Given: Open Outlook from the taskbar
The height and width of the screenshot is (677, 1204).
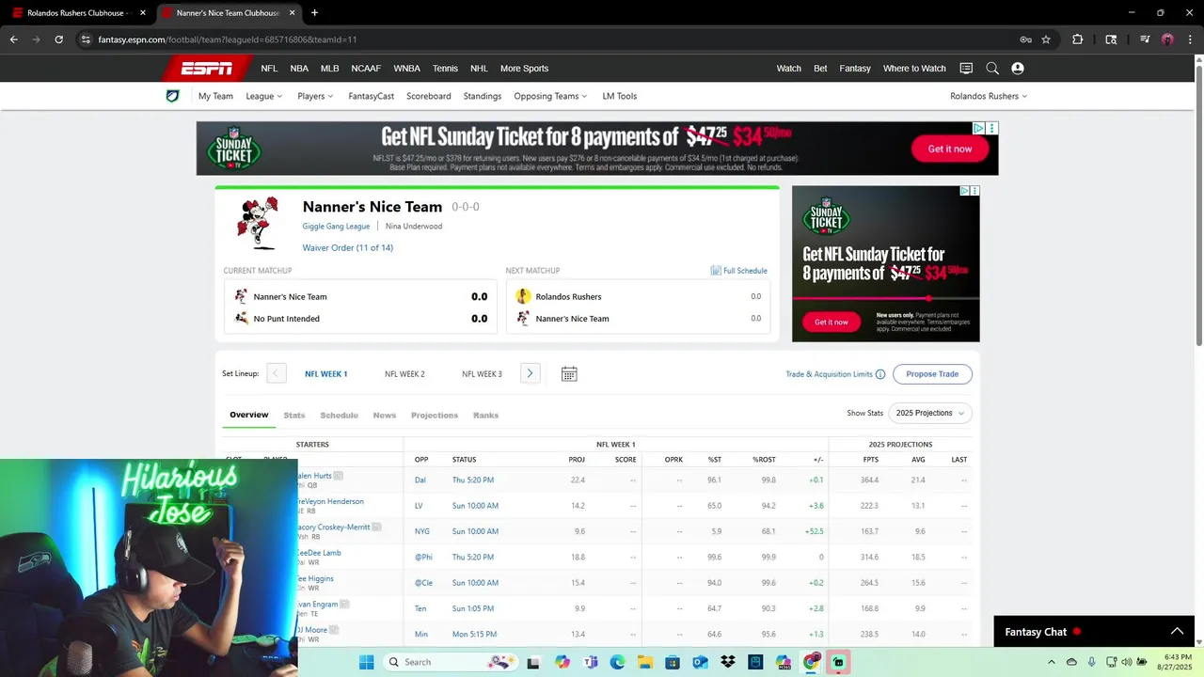Looking at the screenshot, I should pos(700,662).
